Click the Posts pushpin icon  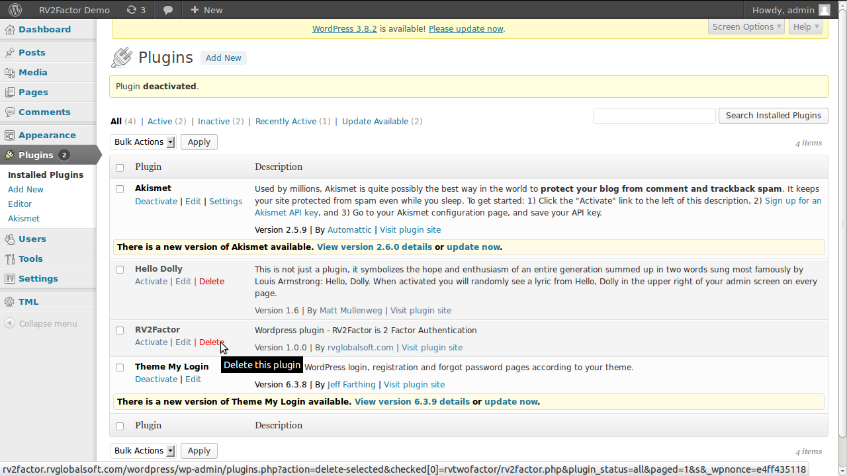coord(9,52)
